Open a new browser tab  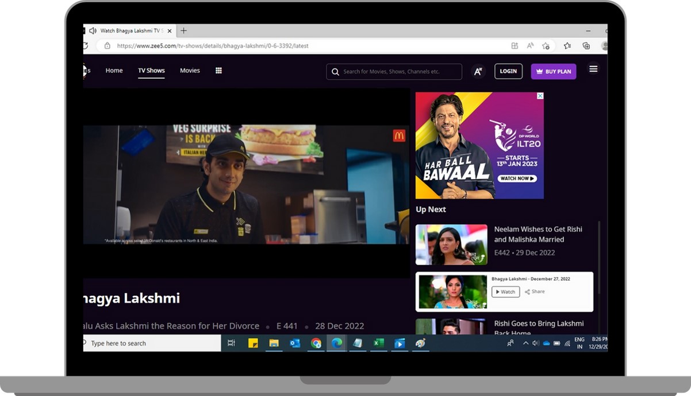(184, 30)
